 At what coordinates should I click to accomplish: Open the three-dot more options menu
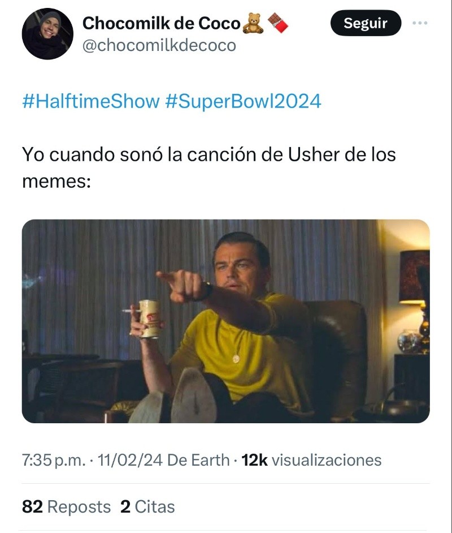tap(420, 24)
